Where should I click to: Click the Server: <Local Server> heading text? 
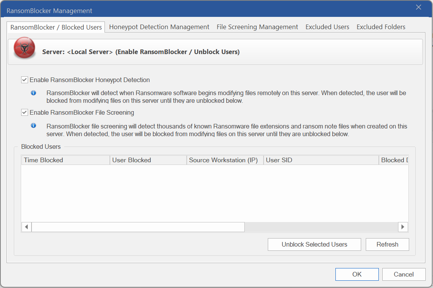[141, 52]
